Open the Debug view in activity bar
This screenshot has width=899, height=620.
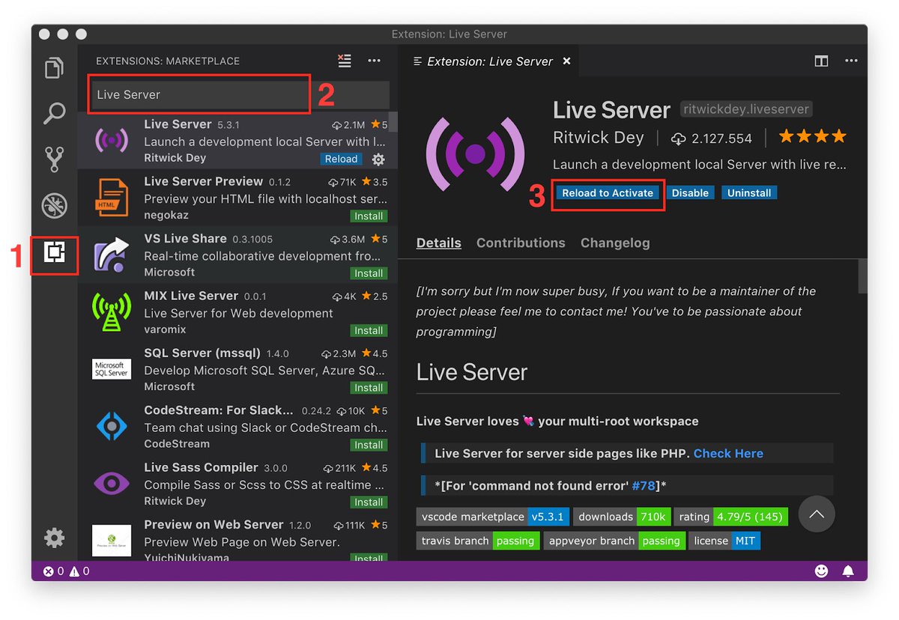[x=54, y=205]
